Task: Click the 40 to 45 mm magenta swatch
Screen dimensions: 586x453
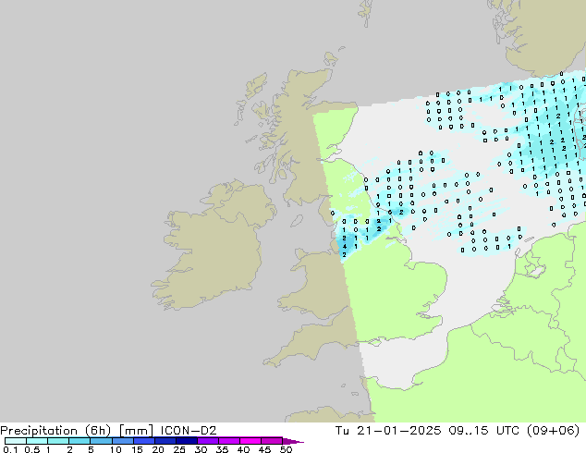Action: click(250, 441)
